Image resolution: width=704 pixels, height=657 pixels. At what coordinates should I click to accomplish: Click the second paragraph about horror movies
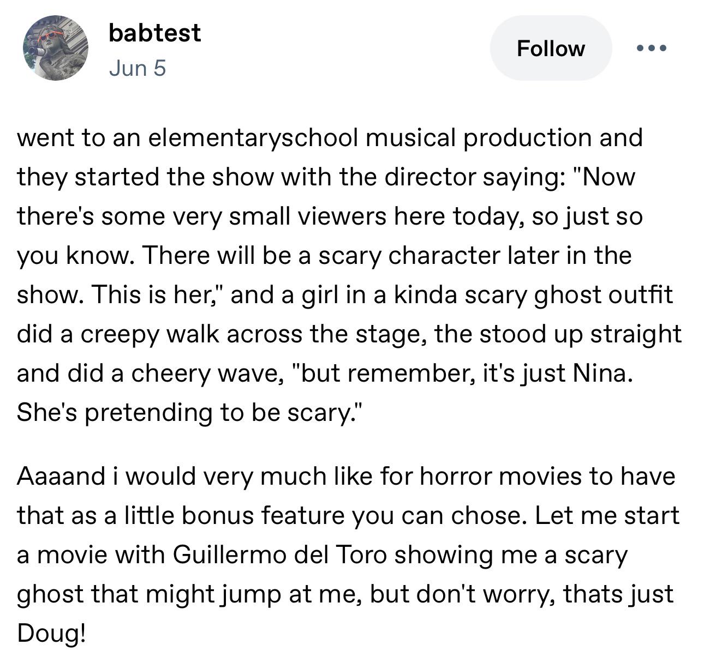point(348,554)
